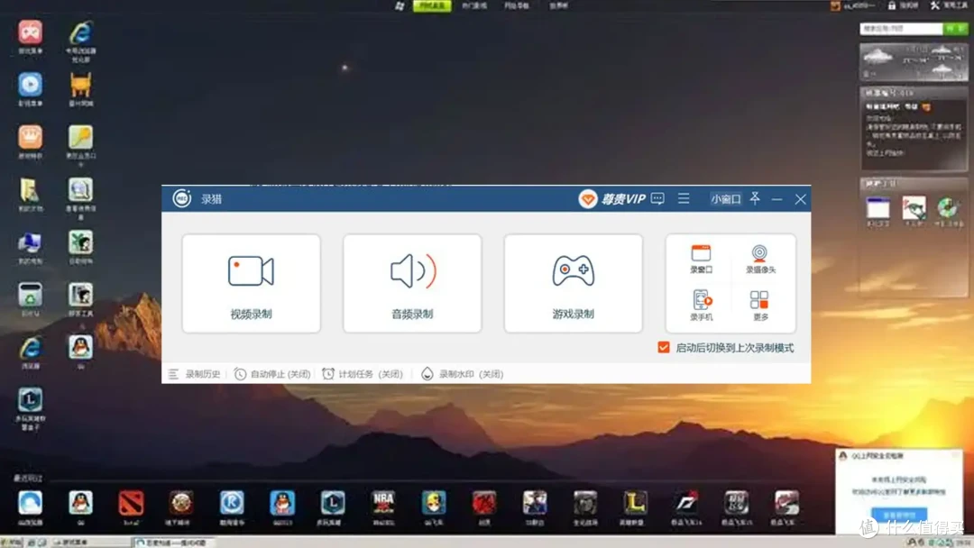Select the 录手机 phone recording icon
This screenshot has height=548, width=974.
[x=702, y=306]
